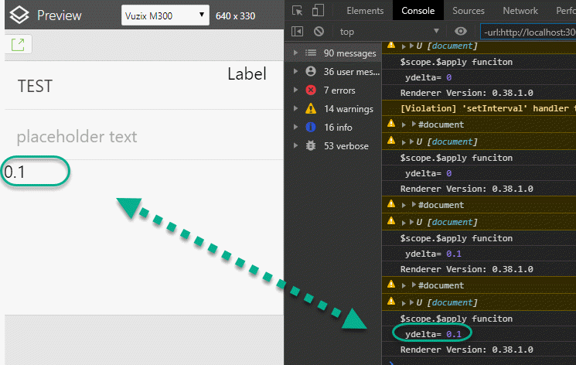Screen dimensions: 576x365
Task: Click the Label text in preview
Action: point(247,74)
